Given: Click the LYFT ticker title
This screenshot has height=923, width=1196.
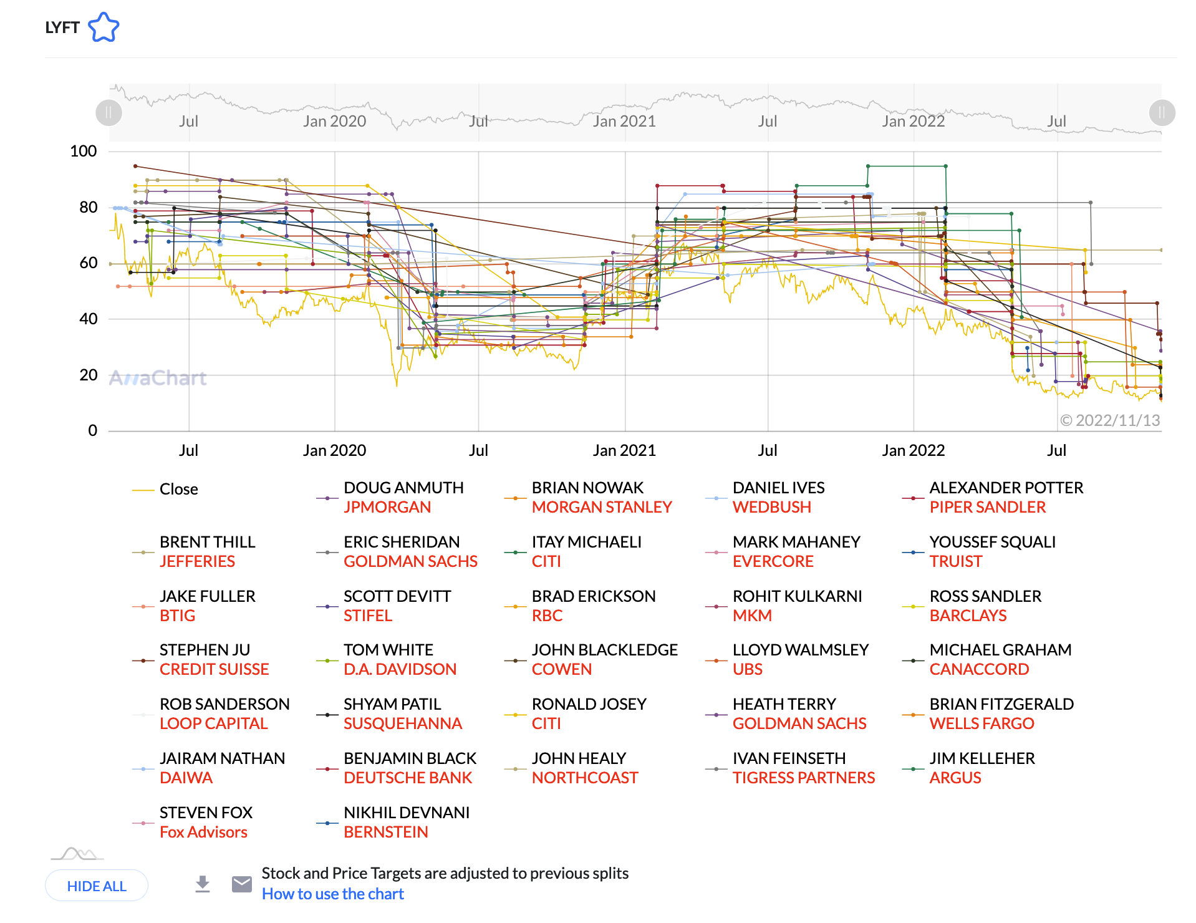Looking at the screenshot, I should click(x=62, y=27).
